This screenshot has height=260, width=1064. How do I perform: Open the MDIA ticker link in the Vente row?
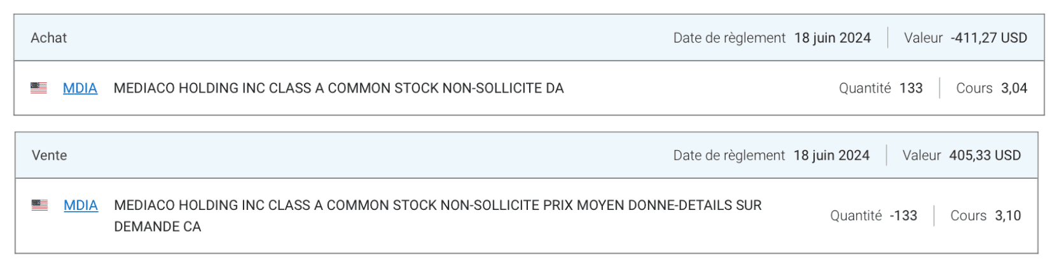81,205
